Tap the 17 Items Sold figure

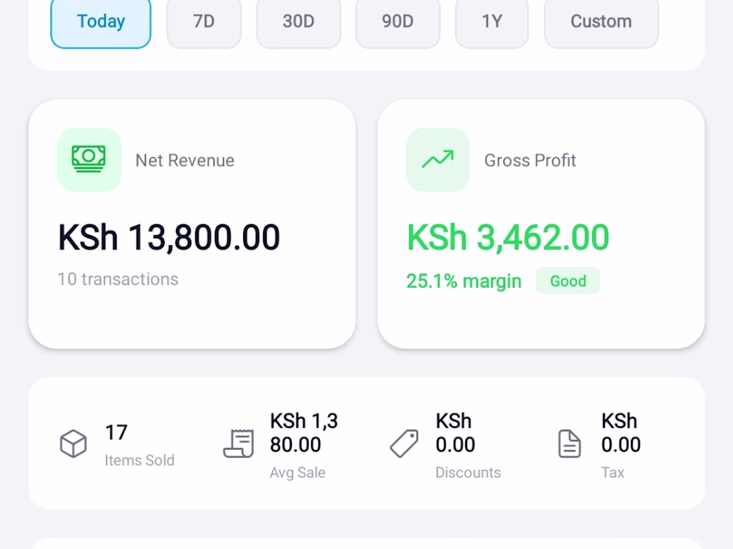point(116,433)
